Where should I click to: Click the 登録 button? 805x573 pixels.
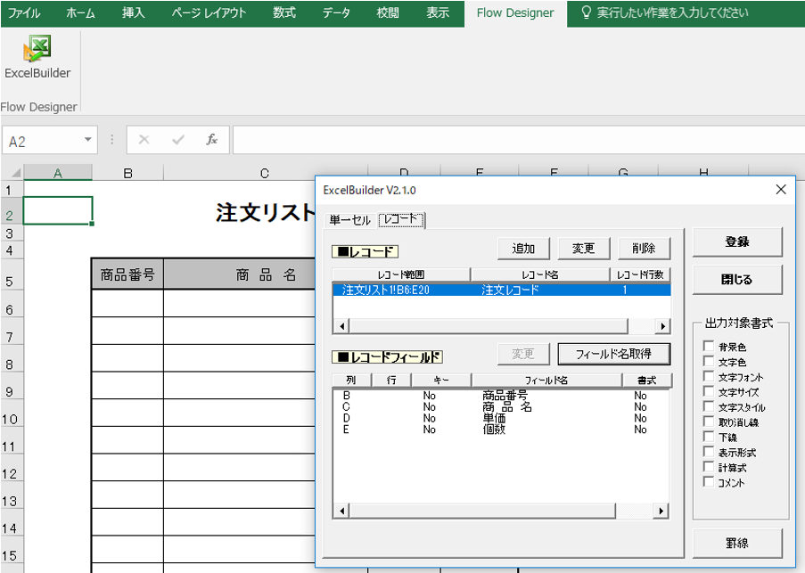click(x=737, y=242)
